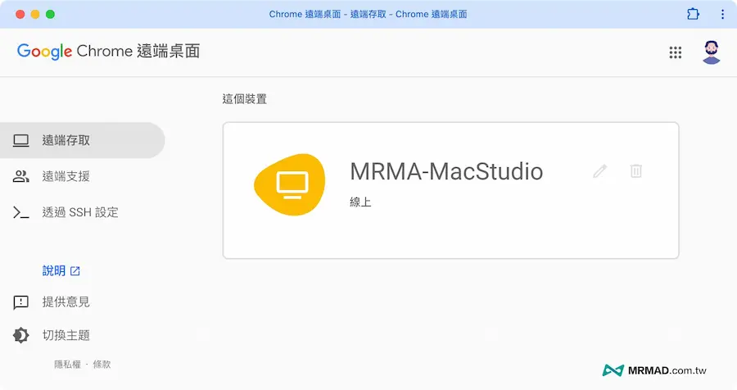This screenshot has width=737, height=390.
Task: Open the three-dot window menu
Action: (722, 14)
